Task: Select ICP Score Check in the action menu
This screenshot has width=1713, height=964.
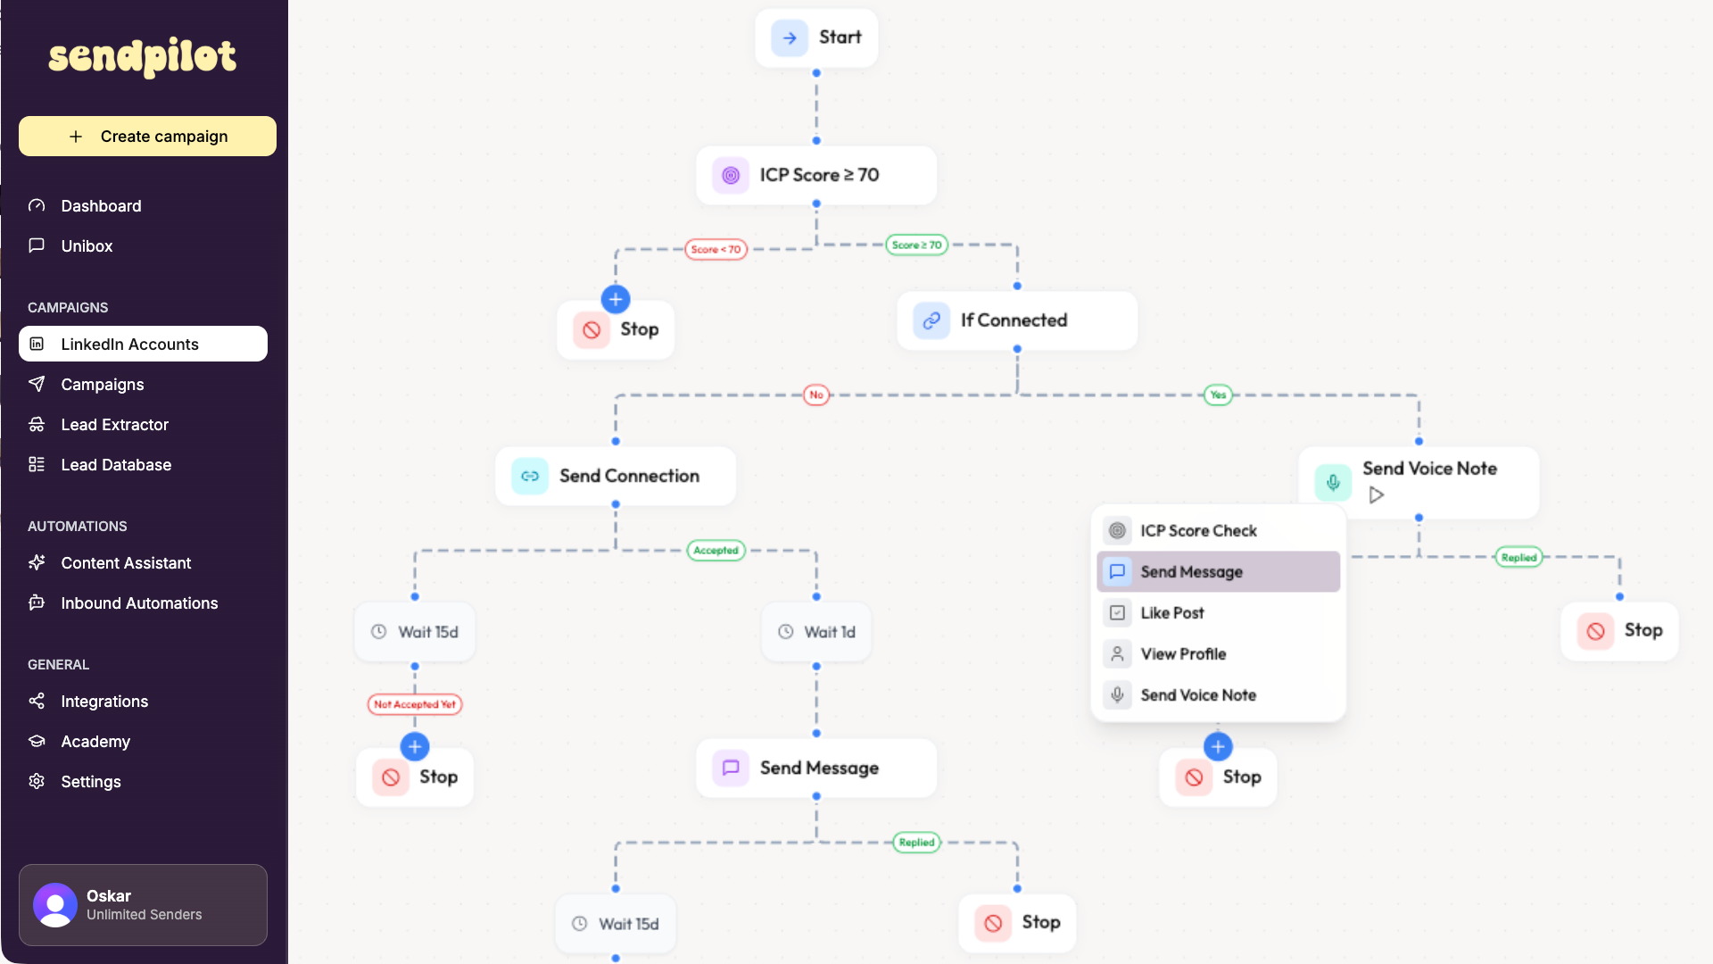Action: pos(1199,530)
